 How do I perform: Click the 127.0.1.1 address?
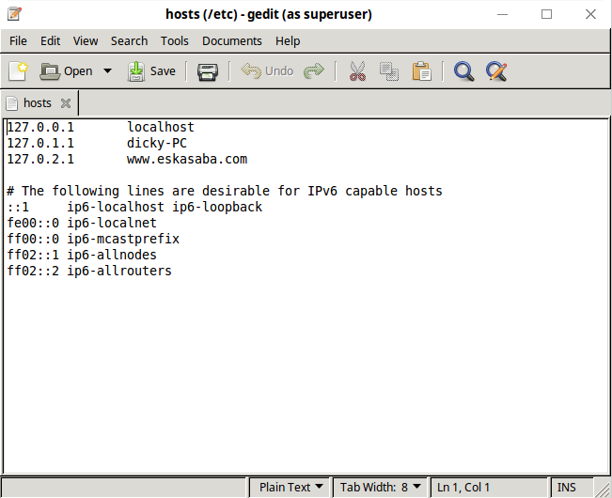(x=40, y=143)
